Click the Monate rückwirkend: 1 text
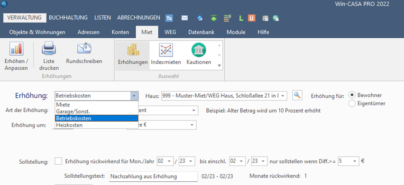 click(278, 176)
